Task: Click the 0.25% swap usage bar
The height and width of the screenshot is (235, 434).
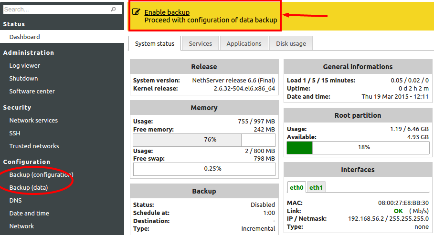Action: click(x=204, y=169)
